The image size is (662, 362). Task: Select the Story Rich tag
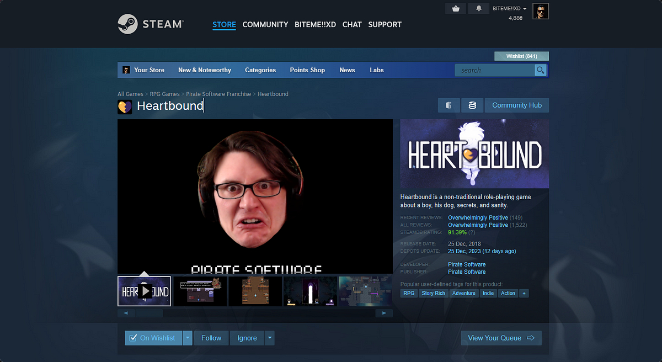tap(434, 293)
